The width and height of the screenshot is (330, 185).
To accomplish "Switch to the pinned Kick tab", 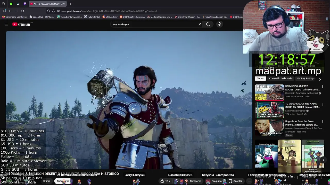I will tap(11, 4).
